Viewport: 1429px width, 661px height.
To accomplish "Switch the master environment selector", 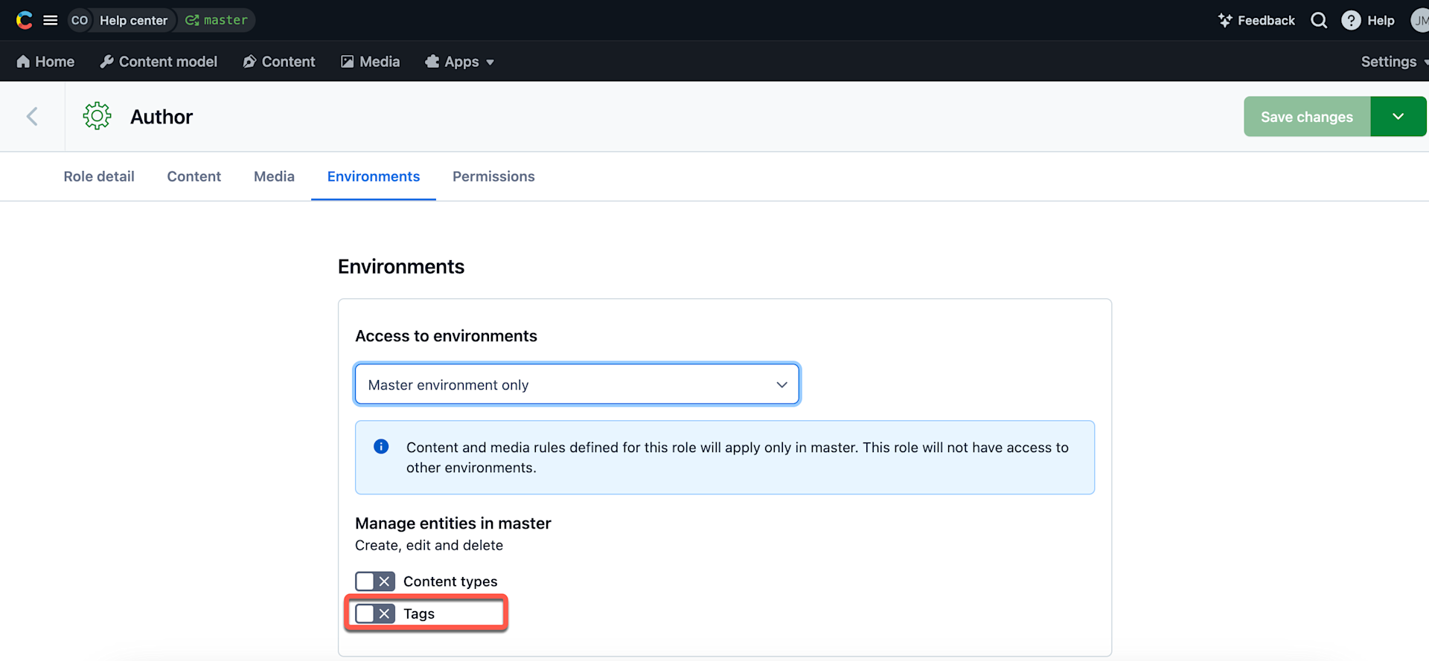I will (x=217, y=20).
